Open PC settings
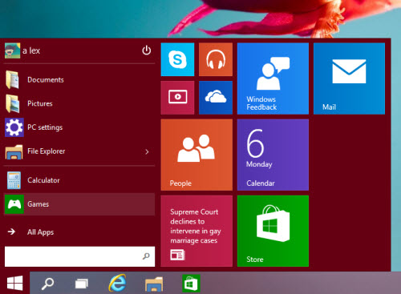This screenshot has height=294, width=401. coord(79,127)
